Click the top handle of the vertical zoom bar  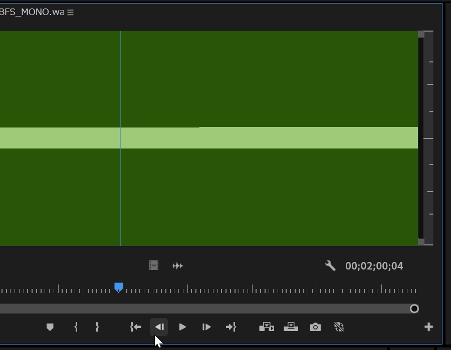point(421,34)
